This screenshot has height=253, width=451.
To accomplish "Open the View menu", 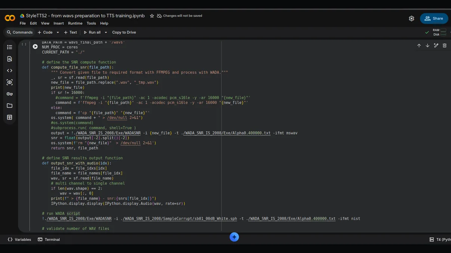I will coord(45,23).
